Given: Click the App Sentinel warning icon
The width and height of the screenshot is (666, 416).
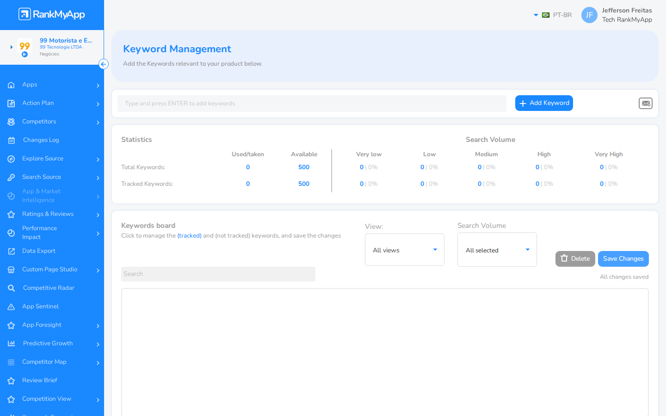Looking at the screenshot, I should click(11, 307).
